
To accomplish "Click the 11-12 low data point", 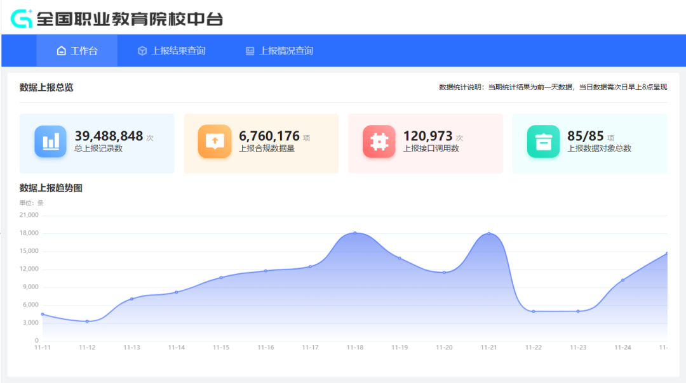I will tap(87, 321).
